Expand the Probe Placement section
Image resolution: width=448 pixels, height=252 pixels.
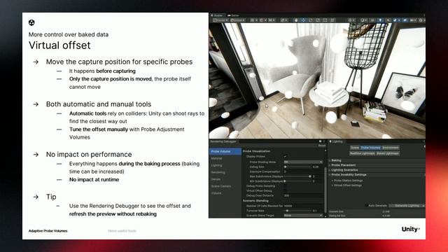(x=343, y=165)
